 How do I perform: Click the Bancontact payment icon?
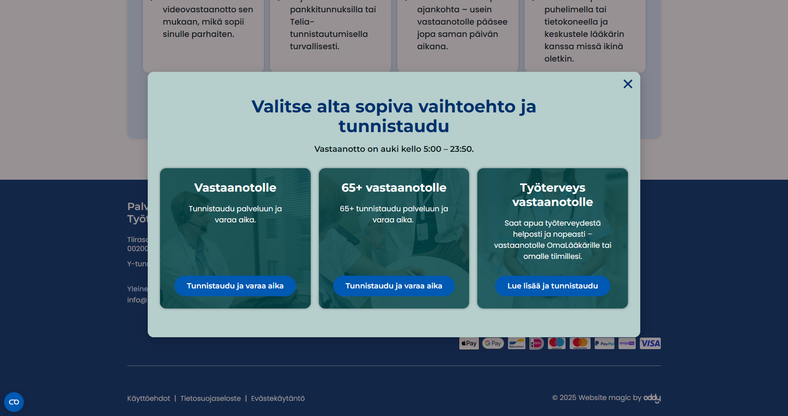[516, 343]
